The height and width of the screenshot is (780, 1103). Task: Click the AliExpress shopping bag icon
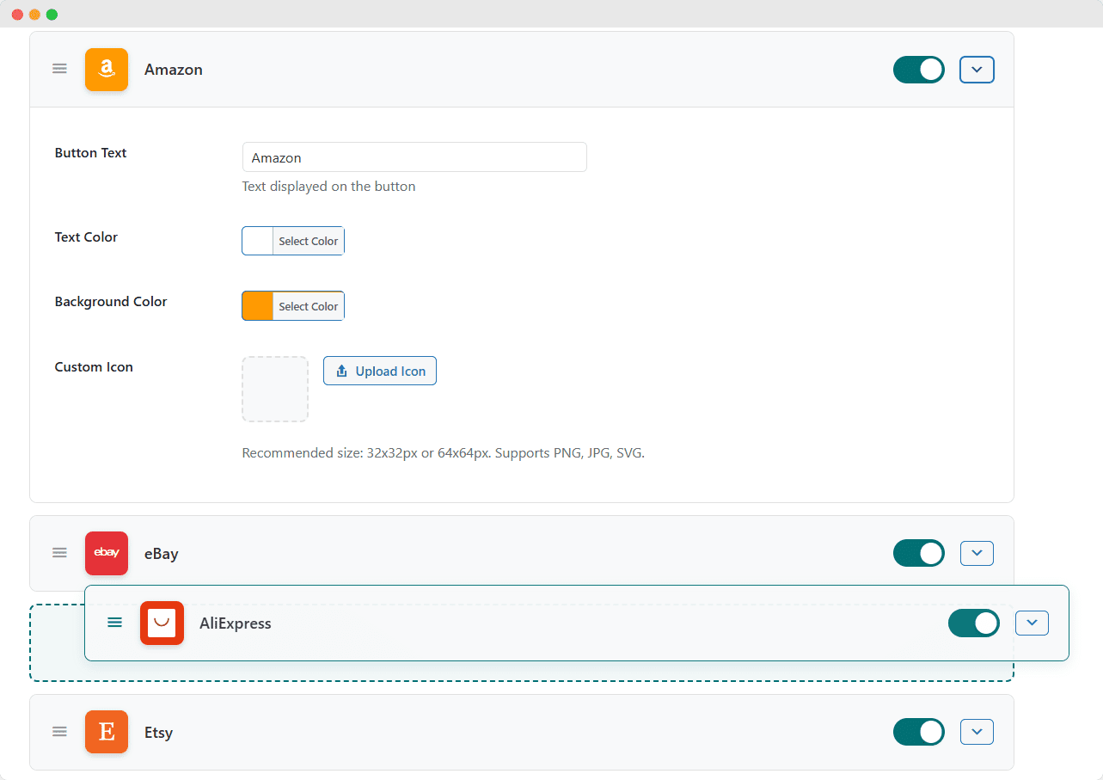(x=162, y=623)
